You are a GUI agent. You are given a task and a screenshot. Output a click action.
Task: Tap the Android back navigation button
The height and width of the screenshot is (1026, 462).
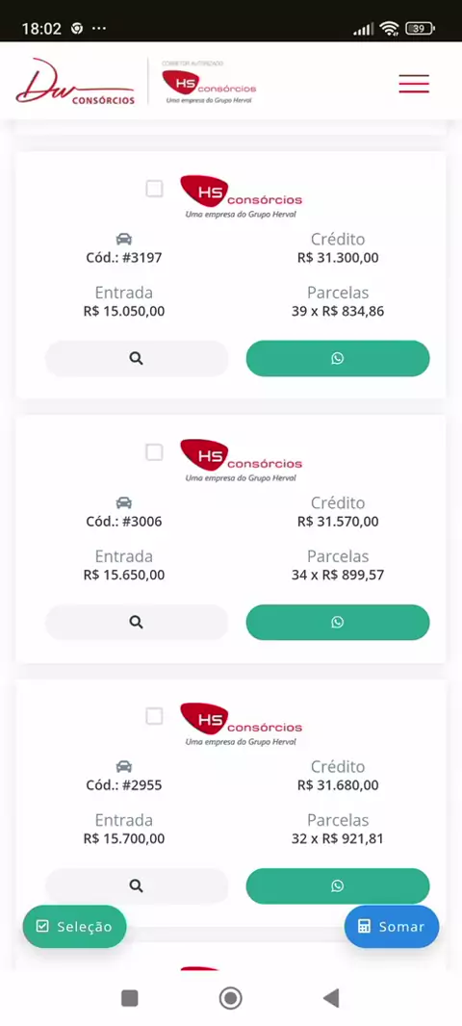tap(331, 998)
